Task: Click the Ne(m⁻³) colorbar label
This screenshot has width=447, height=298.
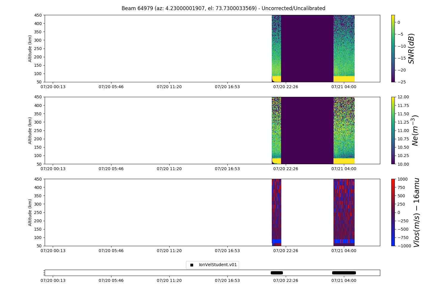Action: 415,130
